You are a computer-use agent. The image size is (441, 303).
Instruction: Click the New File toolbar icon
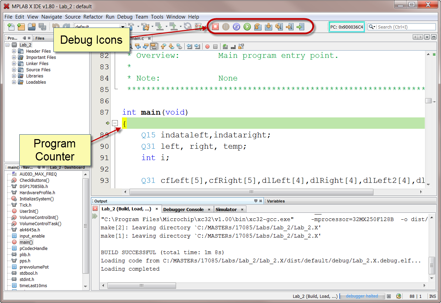pyautogui.click(x=11, y=27)
